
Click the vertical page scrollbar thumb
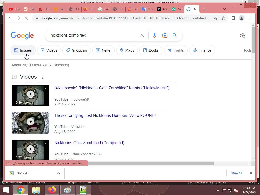[253, 40]
